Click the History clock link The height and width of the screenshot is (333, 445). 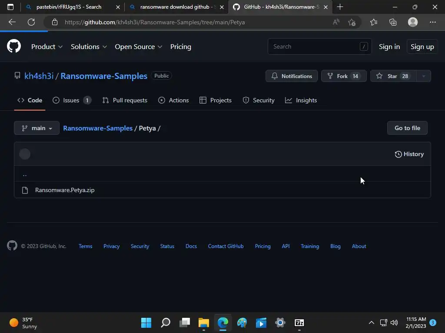point(409,154)
